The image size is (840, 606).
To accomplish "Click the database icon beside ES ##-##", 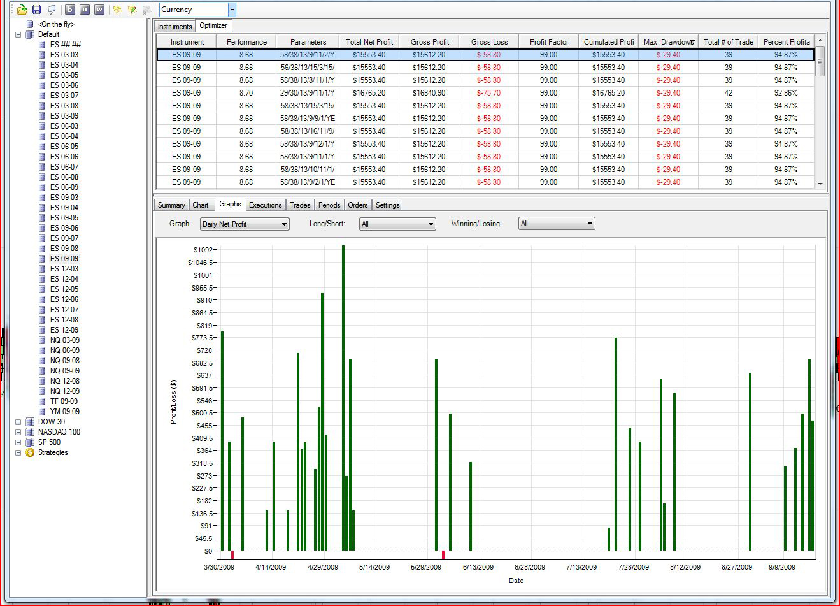I will (43, 45).
